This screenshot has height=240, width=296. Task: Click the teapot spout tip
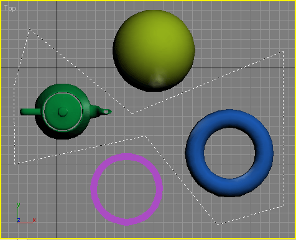click(108, 112)
